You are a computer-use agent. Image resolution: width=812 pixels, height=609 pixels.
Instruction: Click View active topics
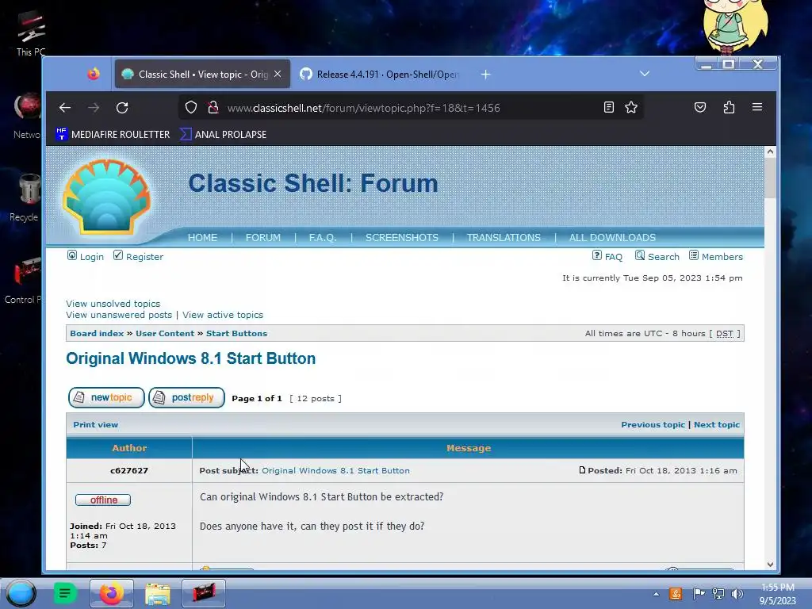[223, 315]
